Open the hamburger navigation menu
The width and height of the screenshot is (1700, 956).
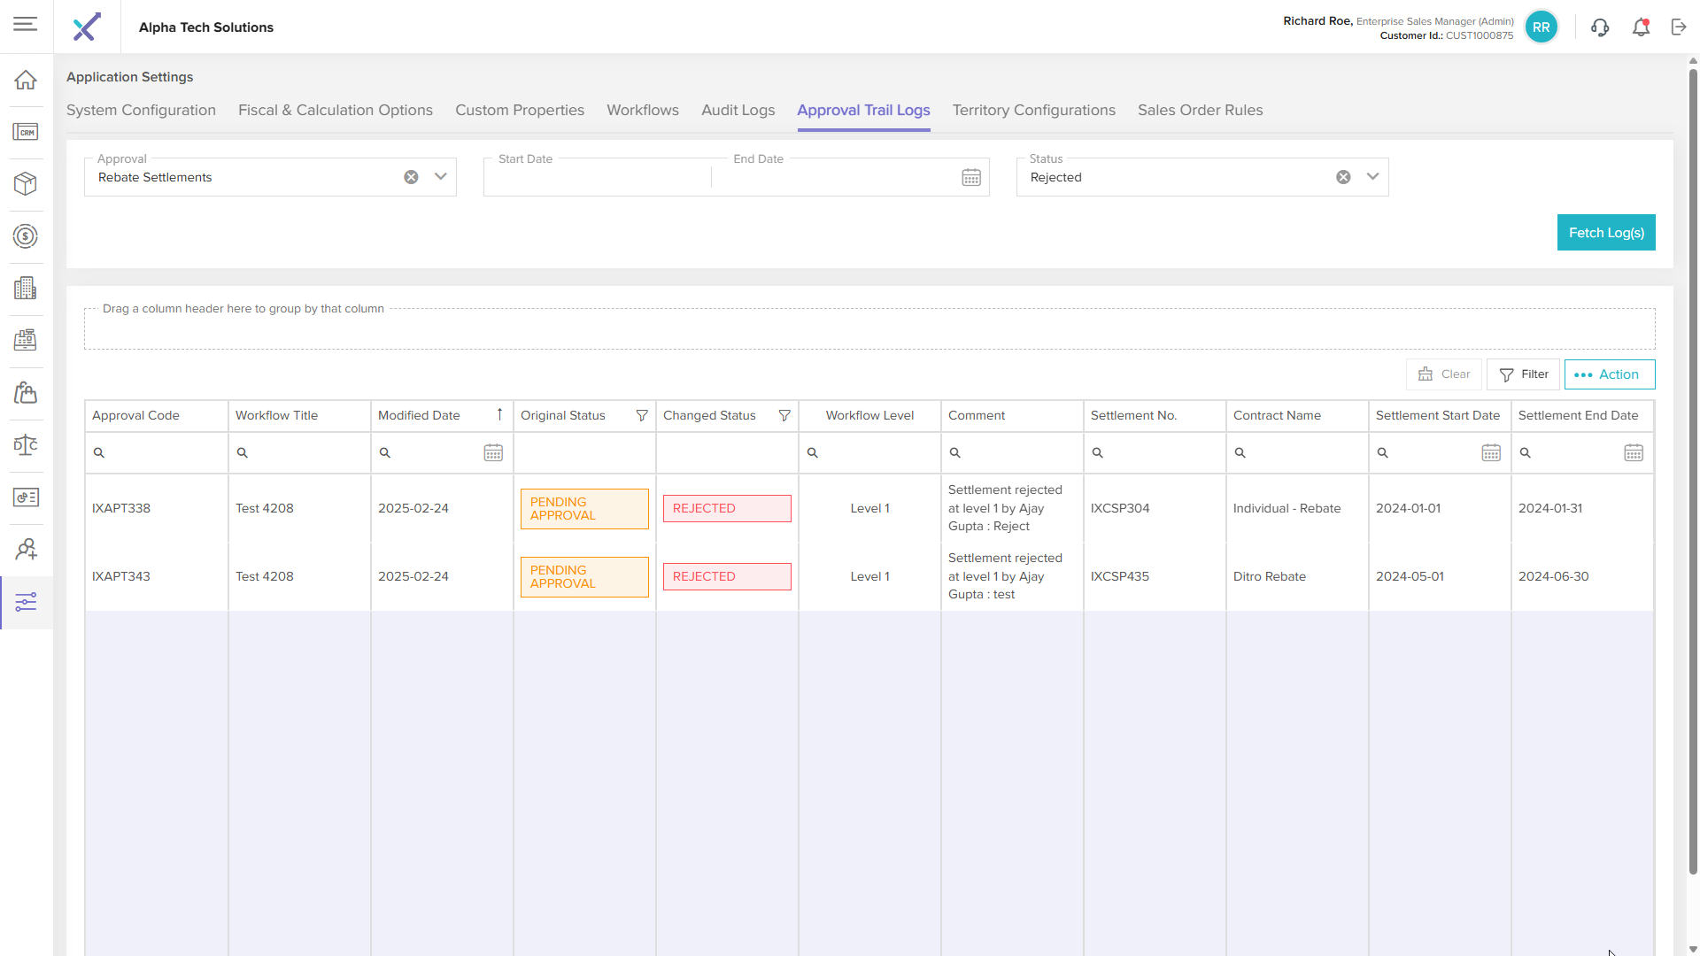26,24
